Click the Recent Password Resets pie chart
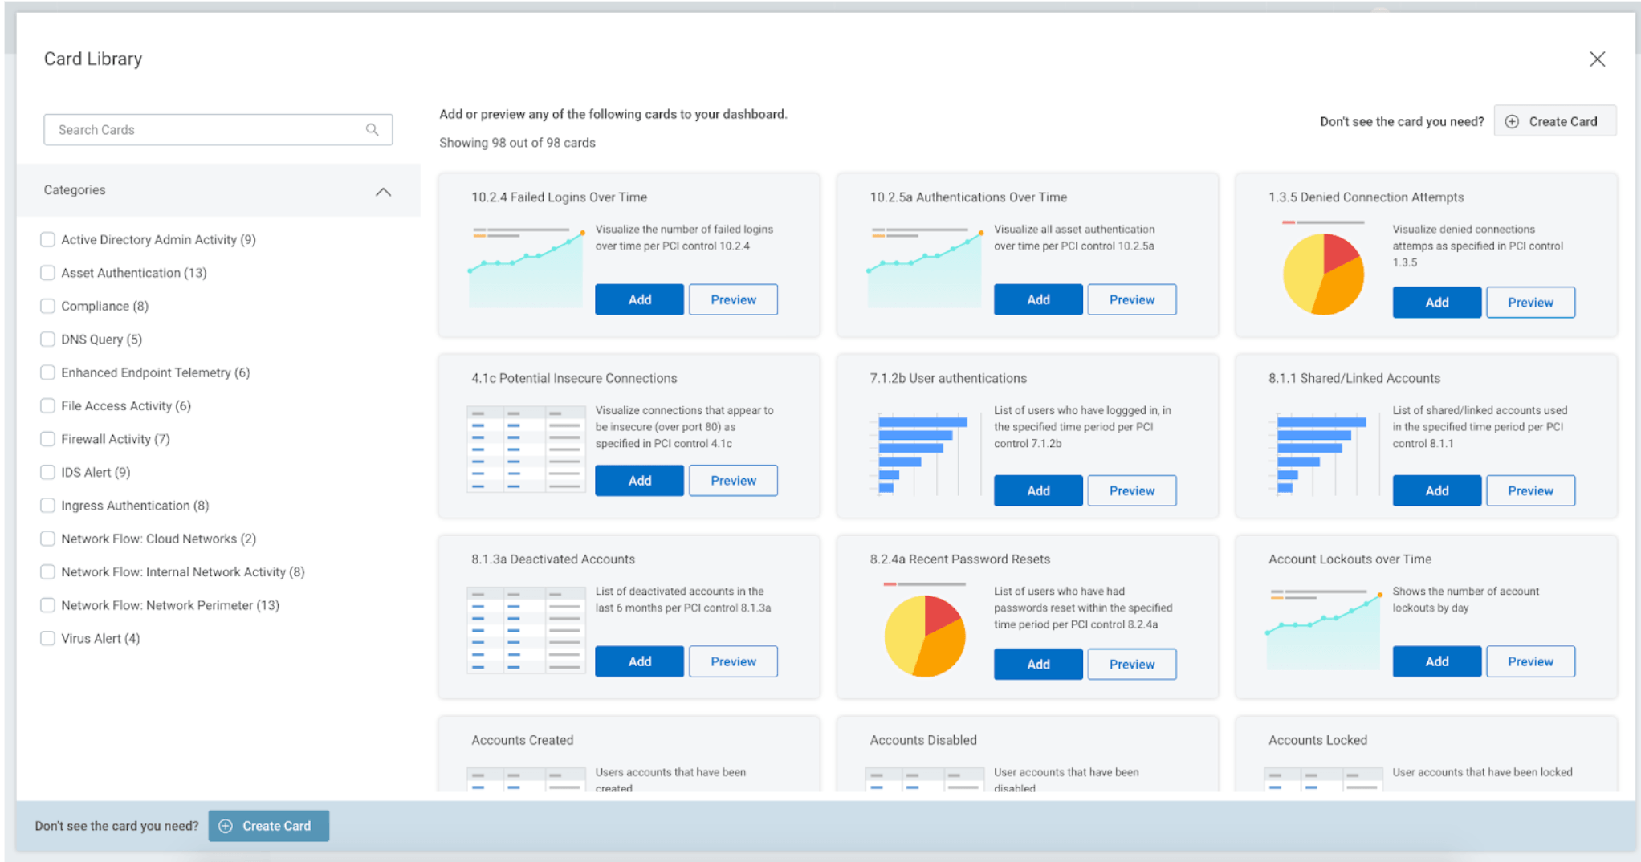The image size is (1641, 862). (924, 636)
